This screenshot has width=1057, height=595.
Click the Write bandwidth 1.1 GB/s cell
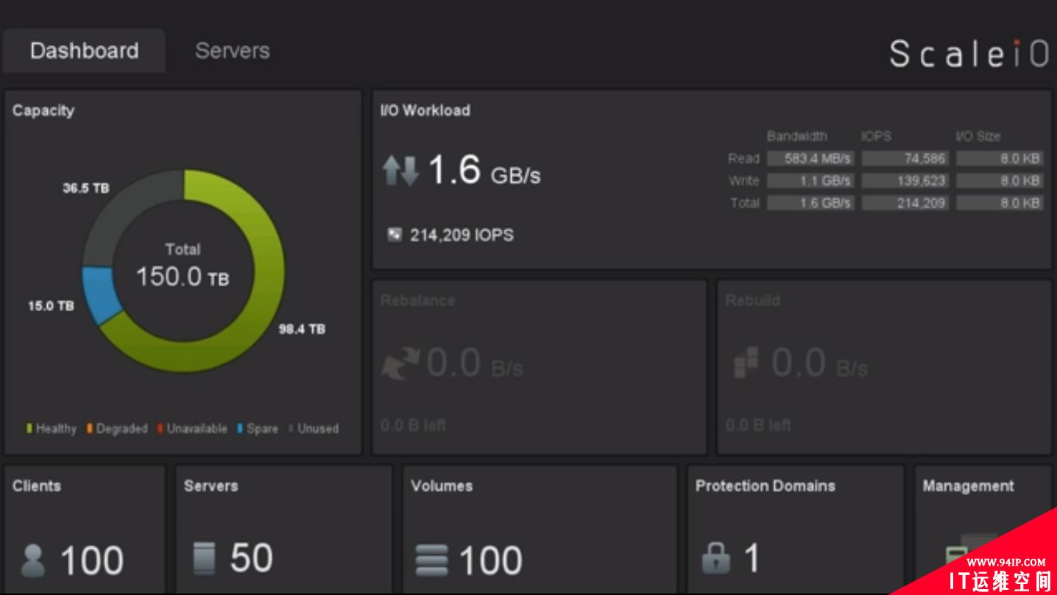(x=810, y=180)
